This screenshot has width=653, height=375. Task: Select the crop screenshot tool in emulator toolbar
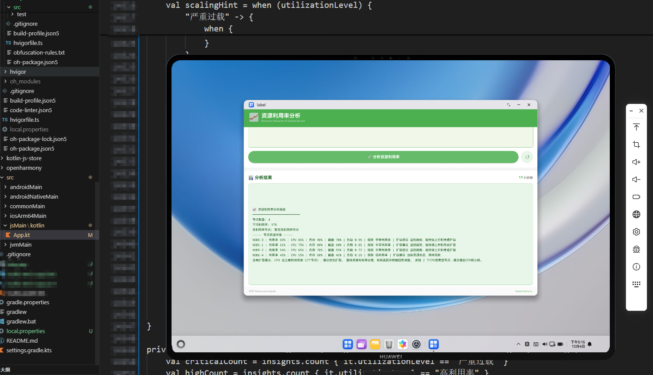(x=636, y=144)
